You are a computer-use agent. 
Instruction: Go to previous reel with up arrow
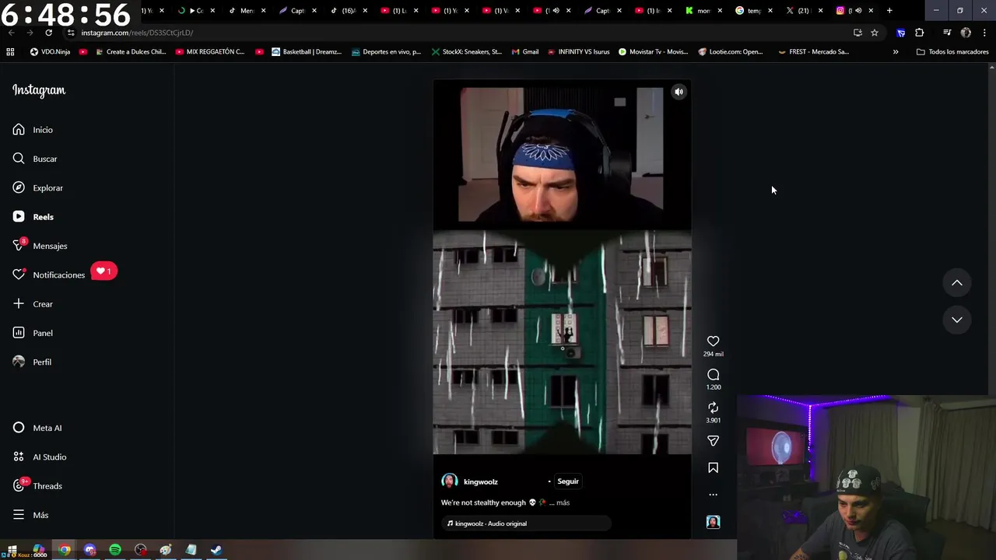pyautogui.click(x=957, y=283)
